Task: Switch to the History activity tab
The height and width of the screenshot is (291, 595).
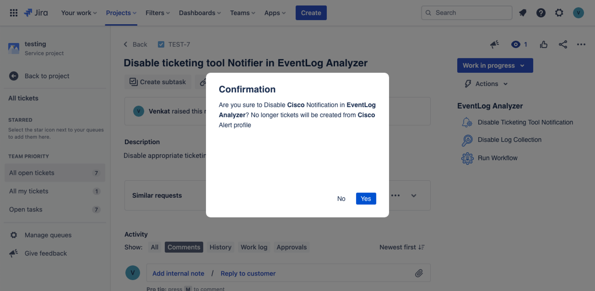Action: [x=220, y=247]
